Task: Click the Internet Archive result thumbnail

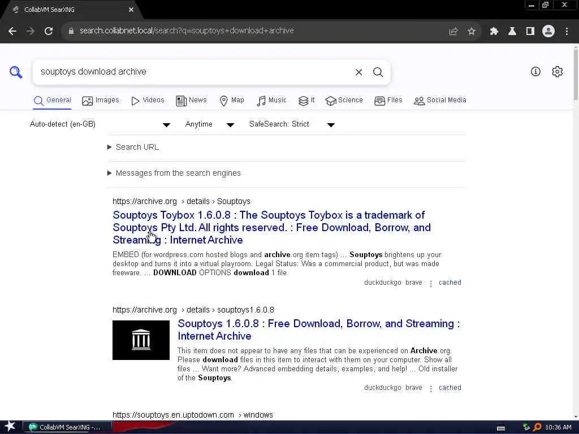Action: pyautogui.click(x=141, y=340)
